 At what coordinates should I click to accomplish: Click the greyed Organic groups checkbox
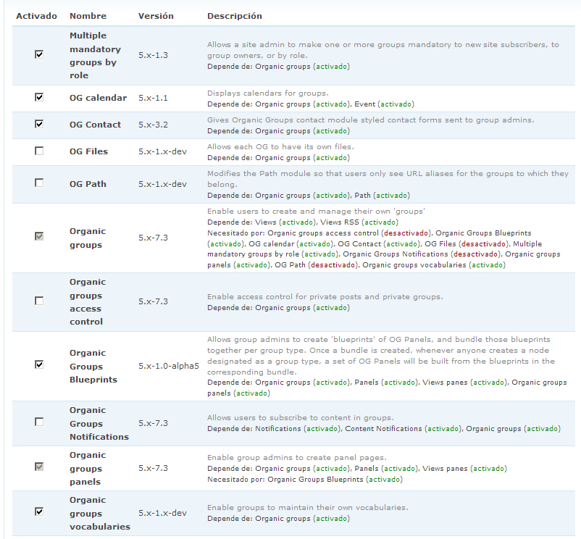click(x=39, y=236)
